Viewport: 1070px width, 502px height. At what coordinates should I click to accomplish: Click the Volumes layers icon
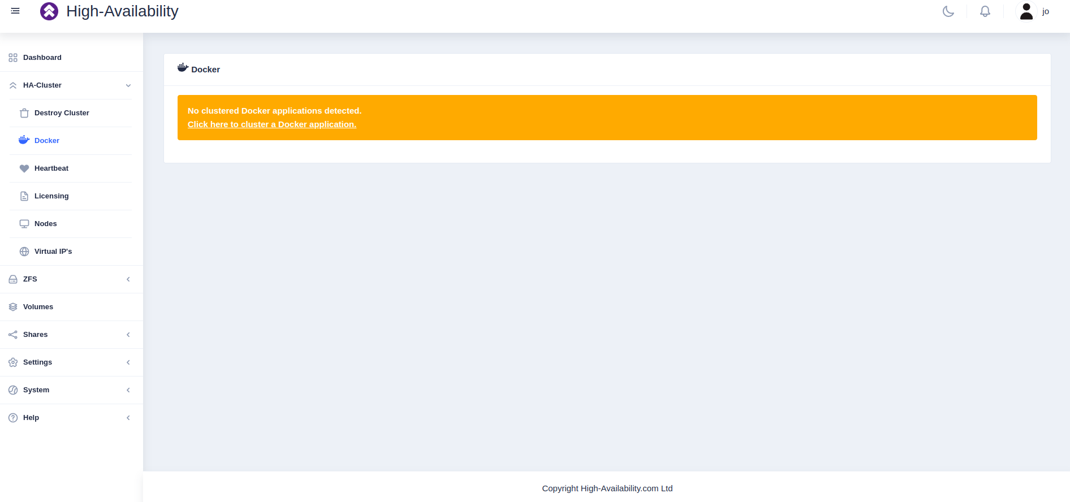pyautogui.click(x=13, y=307)
